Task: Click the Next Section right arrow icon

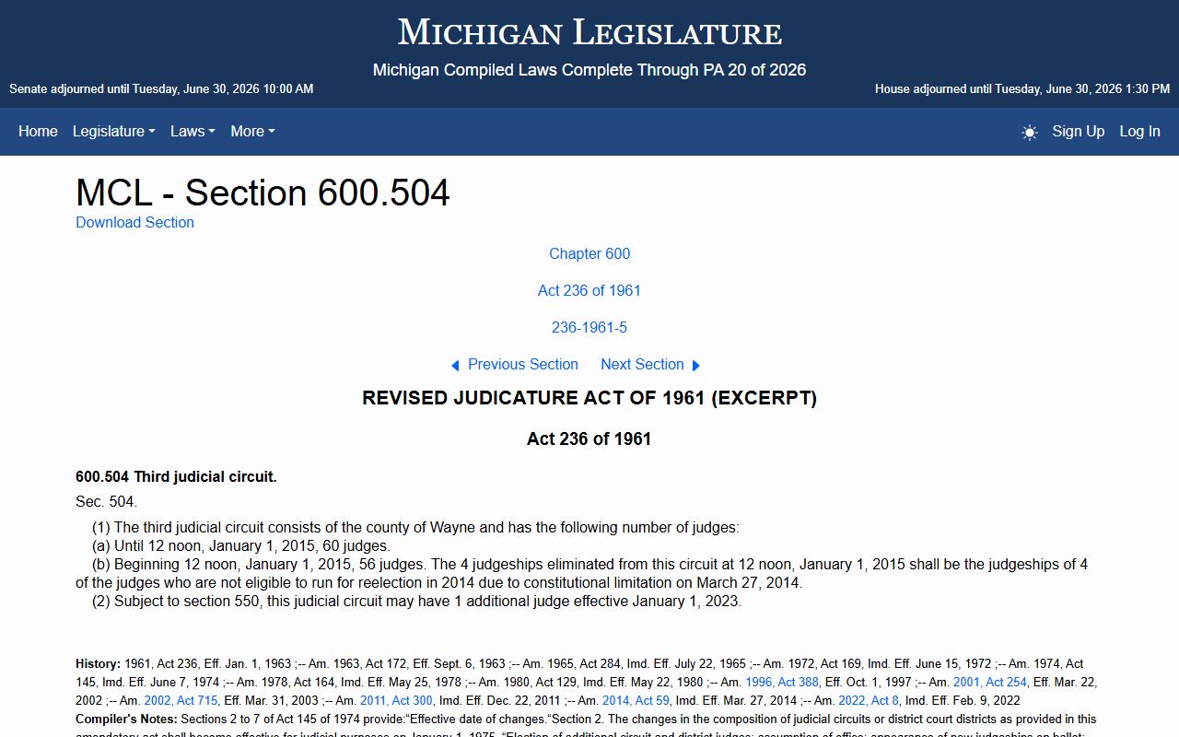Action: point(696,366)
